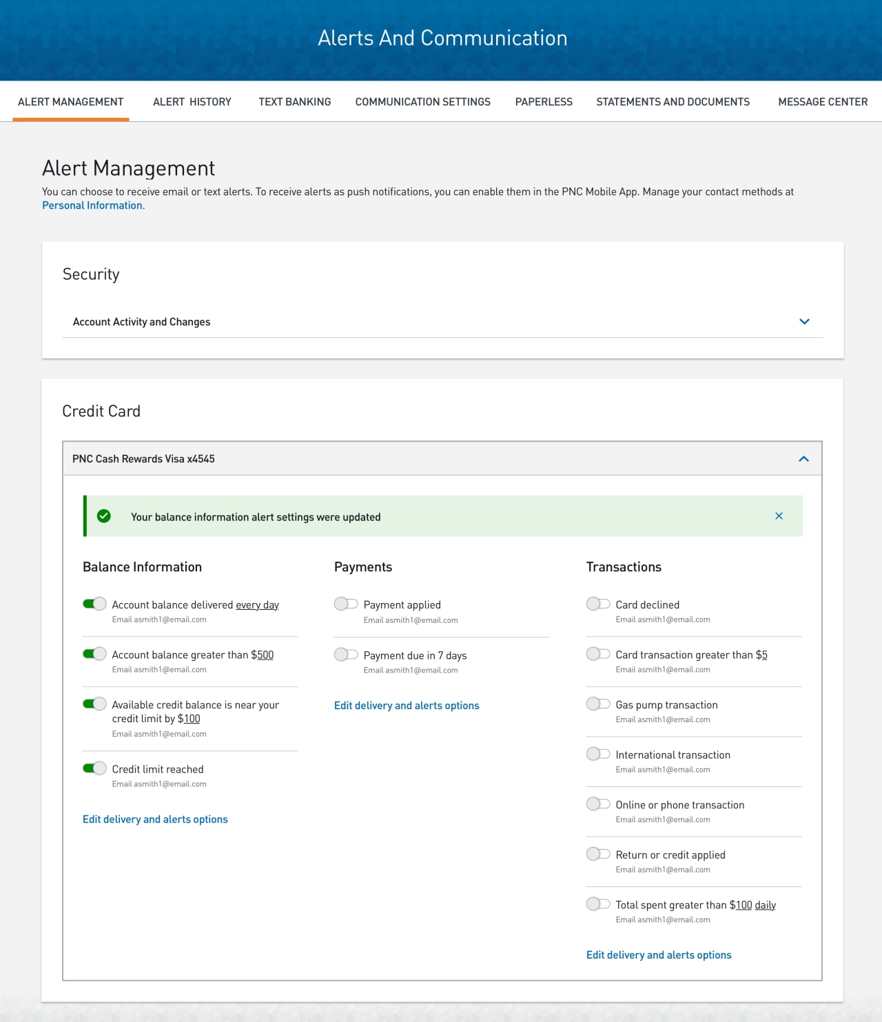Viewport: 882px width, 1022px height.
Task: Enable the Card declined alert
Action: coord(598,603)
